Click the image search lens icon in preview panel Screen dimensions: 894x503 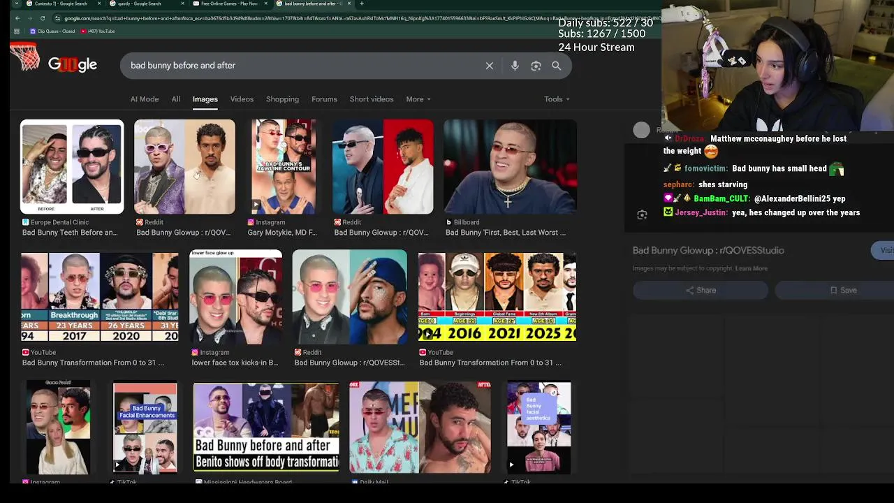642,214
